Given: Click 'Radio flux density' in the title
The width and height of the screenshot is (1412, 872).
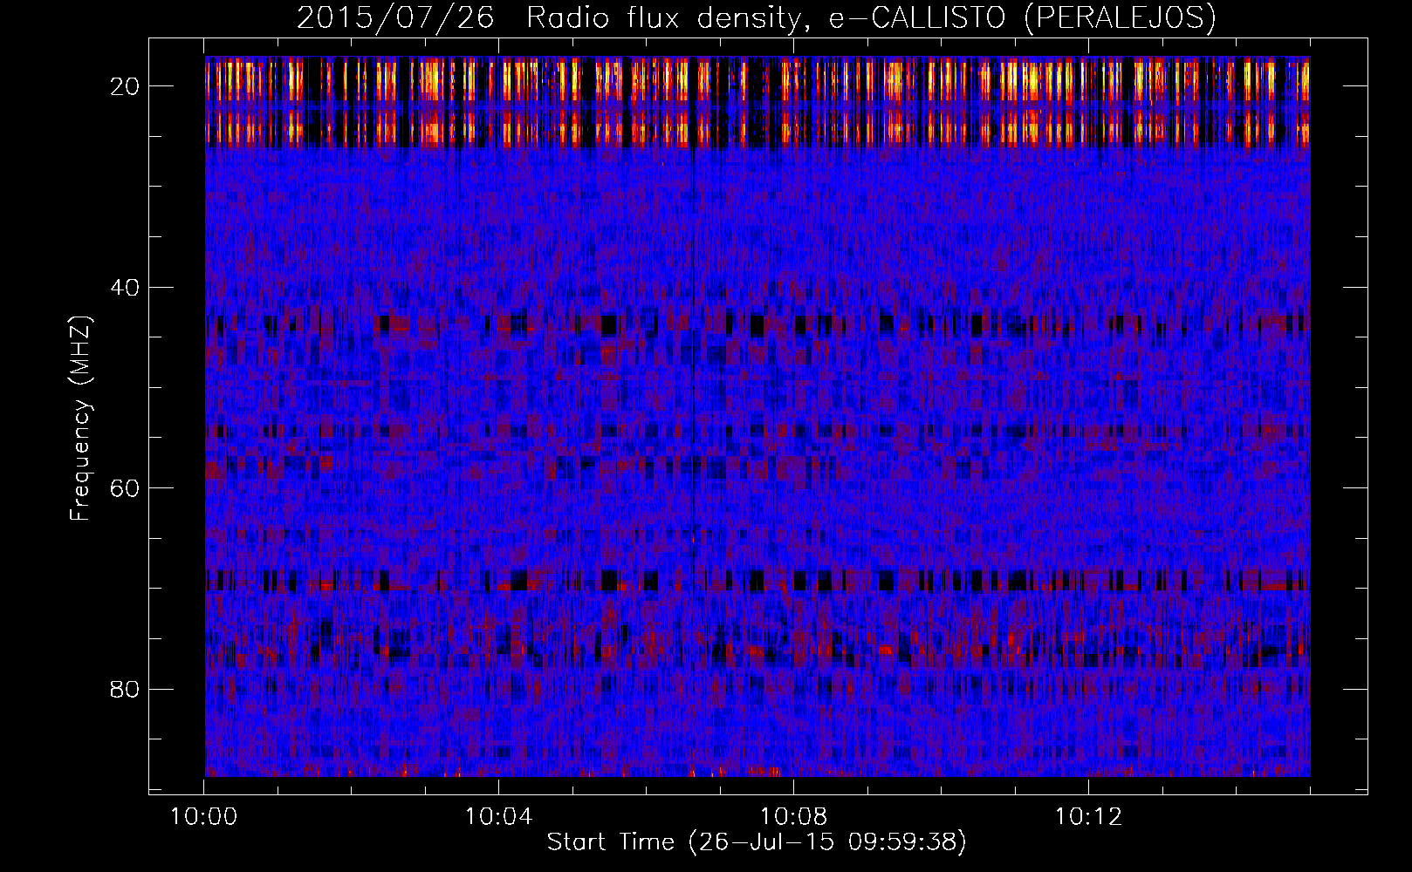Looking at the screenshot, I should (x=663, y=18).
